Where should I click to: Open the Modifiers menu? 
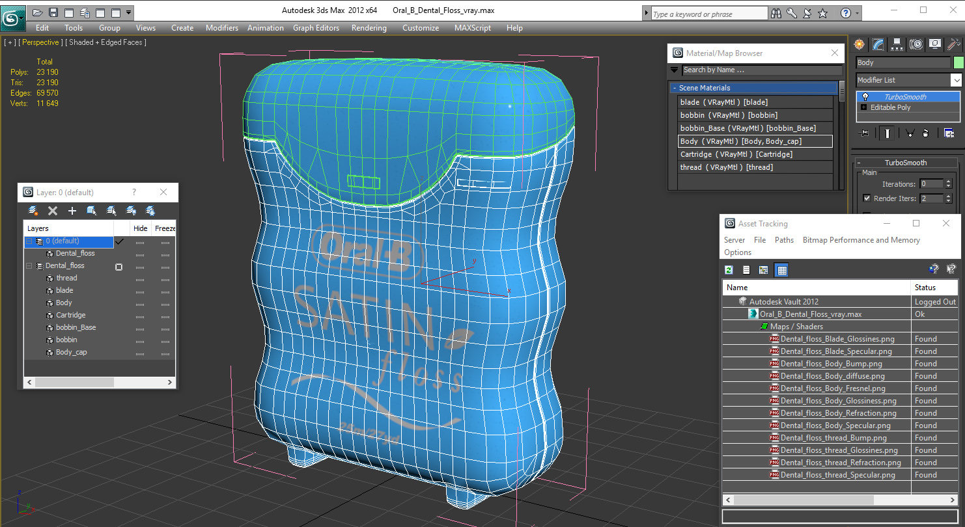tap(222, 28)
